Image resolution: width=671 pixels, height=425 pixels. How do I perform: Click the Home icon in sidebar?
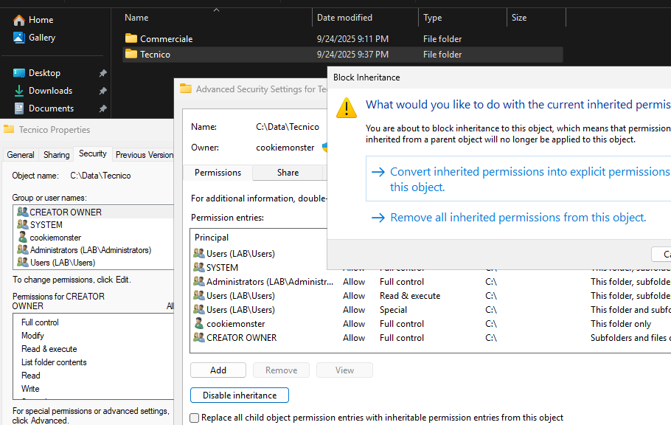18,20
